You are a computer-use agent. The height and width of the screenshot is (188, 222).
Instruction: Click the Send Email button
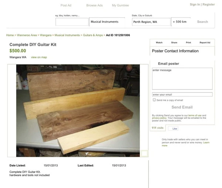click(x=182, y=107)
